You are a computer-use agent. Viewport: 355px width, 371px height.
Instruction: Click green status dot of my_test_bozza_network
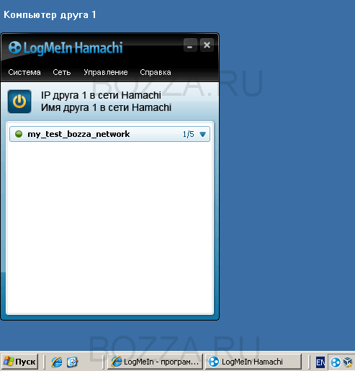[19, 134]
